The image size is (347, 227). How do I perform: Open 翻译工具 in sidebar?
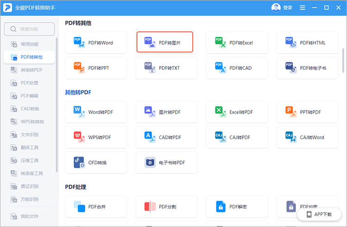pos(29,147)
